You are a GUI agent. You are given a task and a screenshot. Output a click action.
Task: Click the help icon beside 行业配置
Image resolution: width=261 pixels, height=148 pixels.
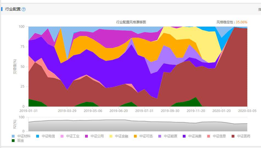tap(24, 9)
